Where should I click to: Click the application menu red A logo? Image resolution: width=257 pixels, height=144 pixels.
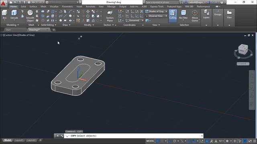[3, 3]
